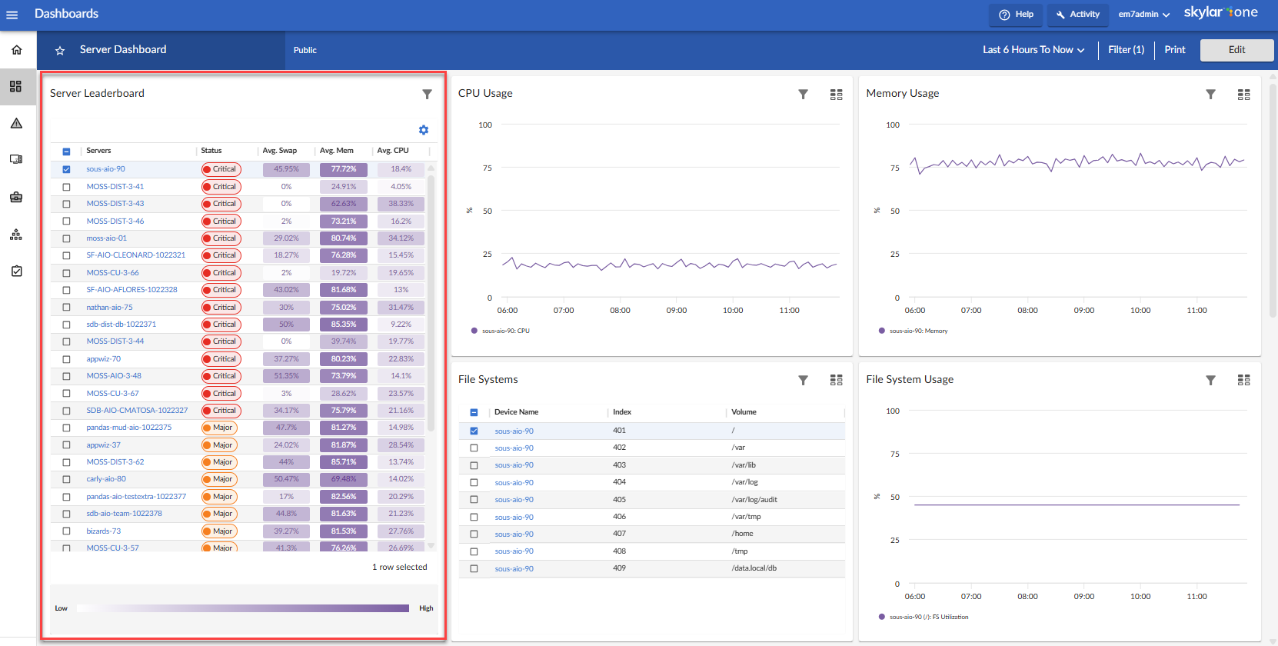Click the File Systems filter funnel icon
The width and height of the screenshot is (1278, 646).
point(803,380)
